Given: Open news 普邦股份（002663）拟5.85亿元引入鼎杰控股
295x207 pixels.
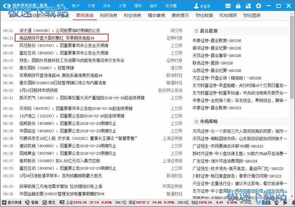Looking at the screenshot, I should pyautogui.click(x=60, y=161).
